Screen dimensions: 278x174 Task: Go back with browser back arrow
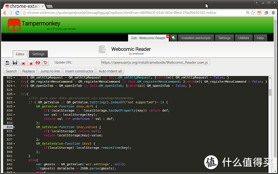pos(5,13)
